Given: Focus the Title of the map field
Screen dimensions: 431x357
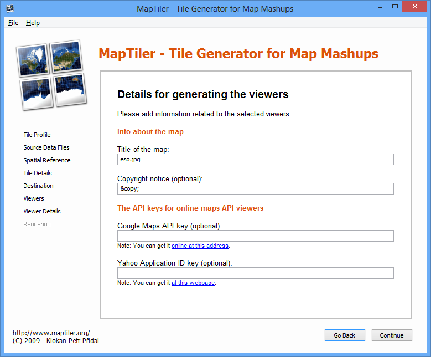Looking at the screenshot, I should coord(256,160).
